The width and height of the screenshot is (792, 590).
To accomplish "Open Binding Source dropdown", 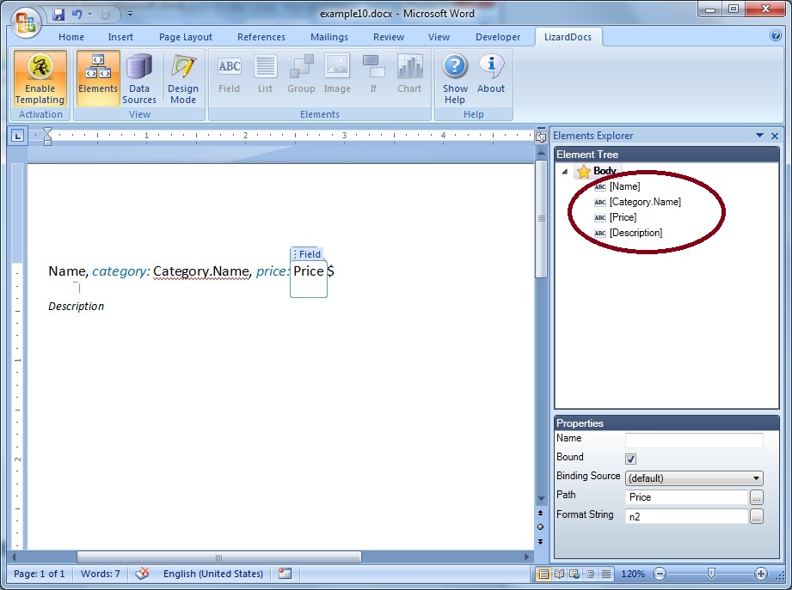I will click(x=694, y=478).
